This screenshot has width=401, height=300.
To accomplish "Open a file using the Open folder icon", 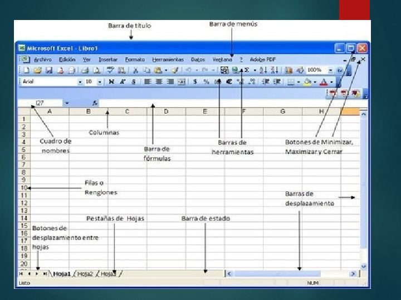I will pos(38,70).
